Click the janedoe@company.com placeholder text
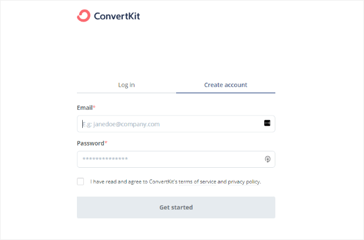The image size is (364, 240). point(126,124)
